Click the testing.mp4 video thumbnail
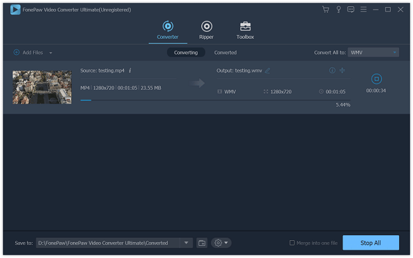This screenshot has width=413, height=258. 42,87
